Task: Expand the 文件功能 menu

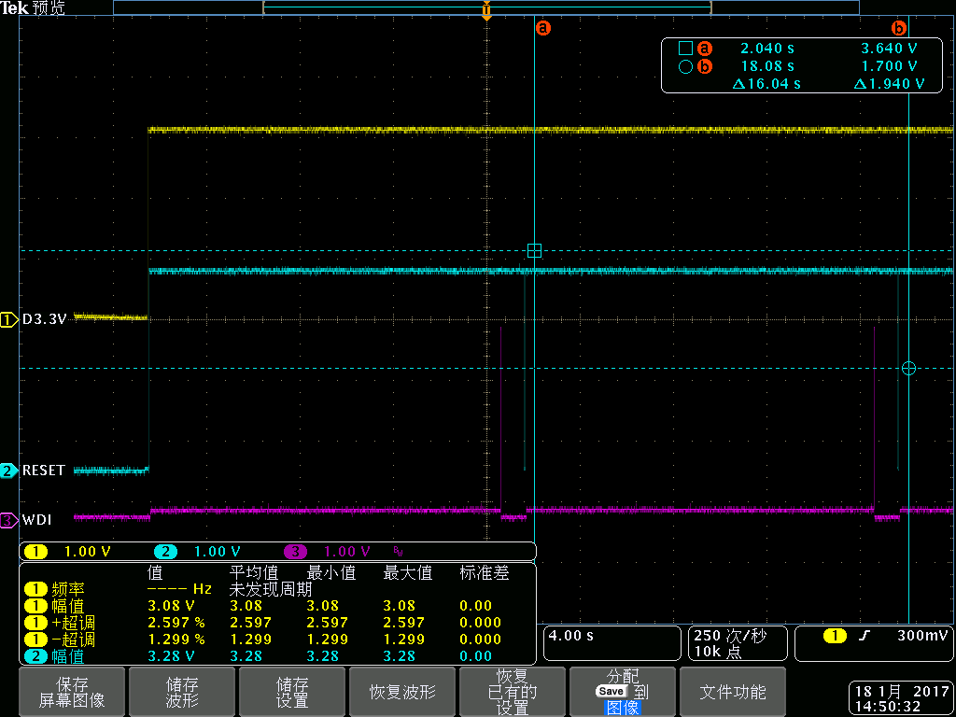Action: [x=733, y=692]
